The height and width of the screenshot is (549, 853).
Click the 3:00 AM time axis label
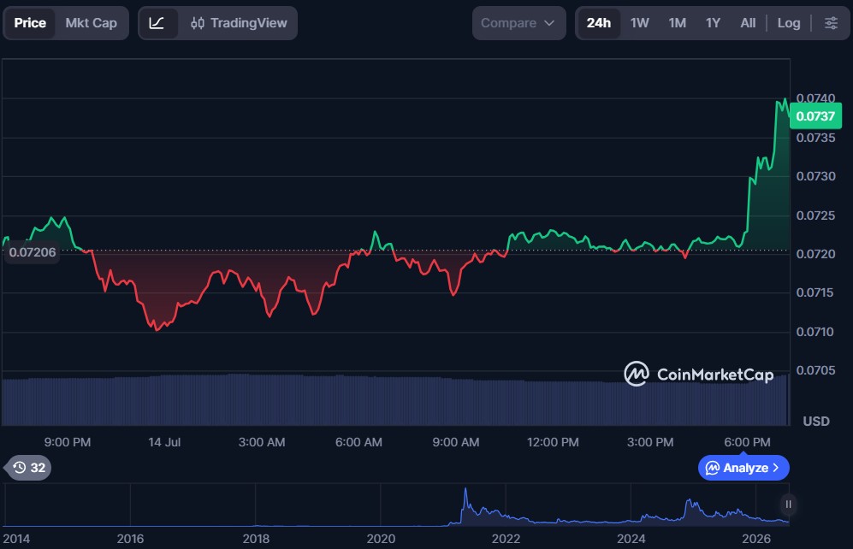262,442
